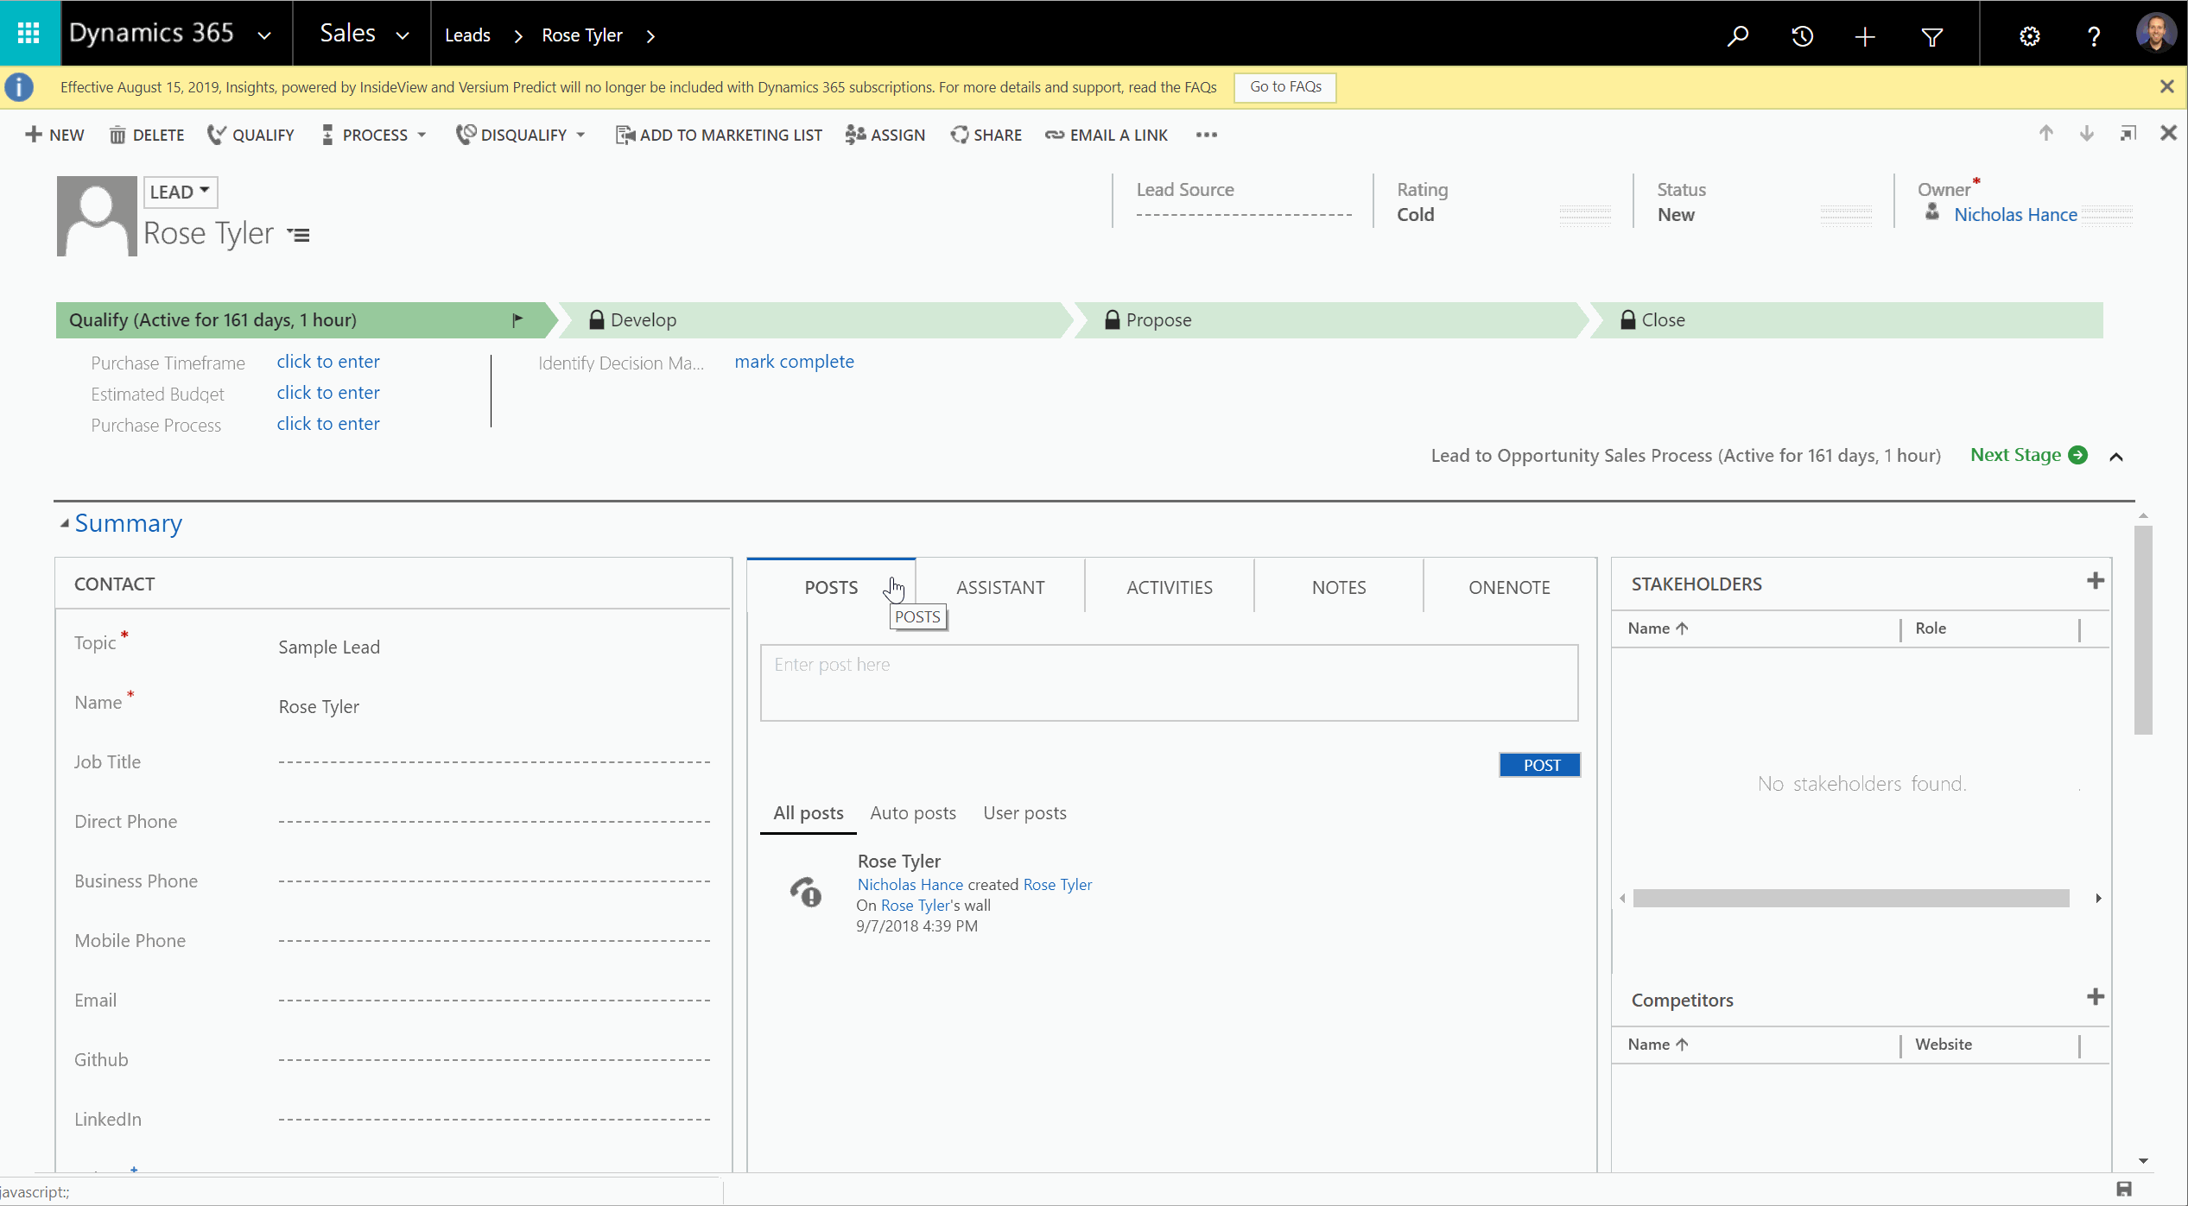This screenshot has height=1206, width=2188.
Task: Switch to ASSISTANT tab
Action: pos(1000,587)
